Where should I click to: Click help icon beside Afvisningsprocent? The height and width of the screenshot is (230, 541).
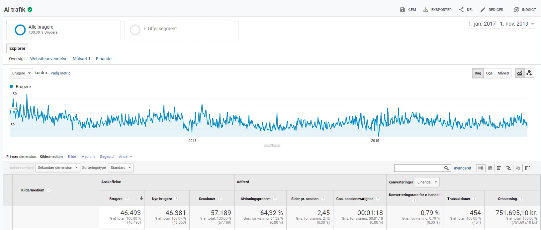(275, 199)
